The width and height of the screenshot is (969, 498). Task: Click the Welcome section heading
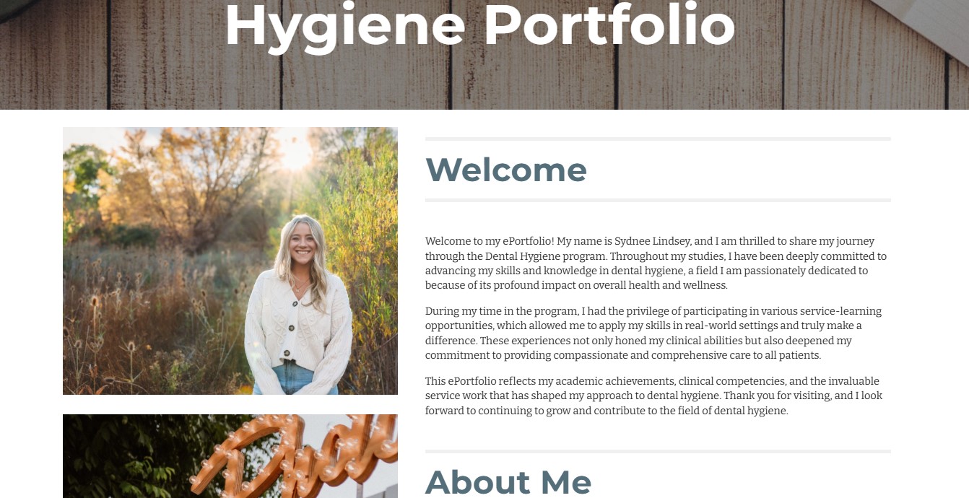click(506, 170)
